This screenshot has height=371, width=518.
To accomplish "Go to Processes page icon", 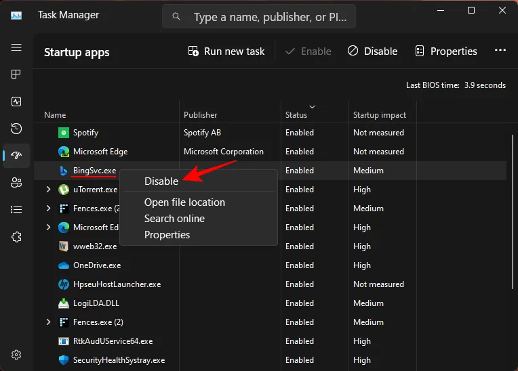I will [16, 74].
